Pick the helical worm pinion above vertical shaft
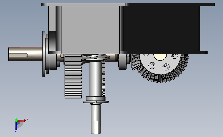Screen dimensions: 223x137 [x=96, y=58]
